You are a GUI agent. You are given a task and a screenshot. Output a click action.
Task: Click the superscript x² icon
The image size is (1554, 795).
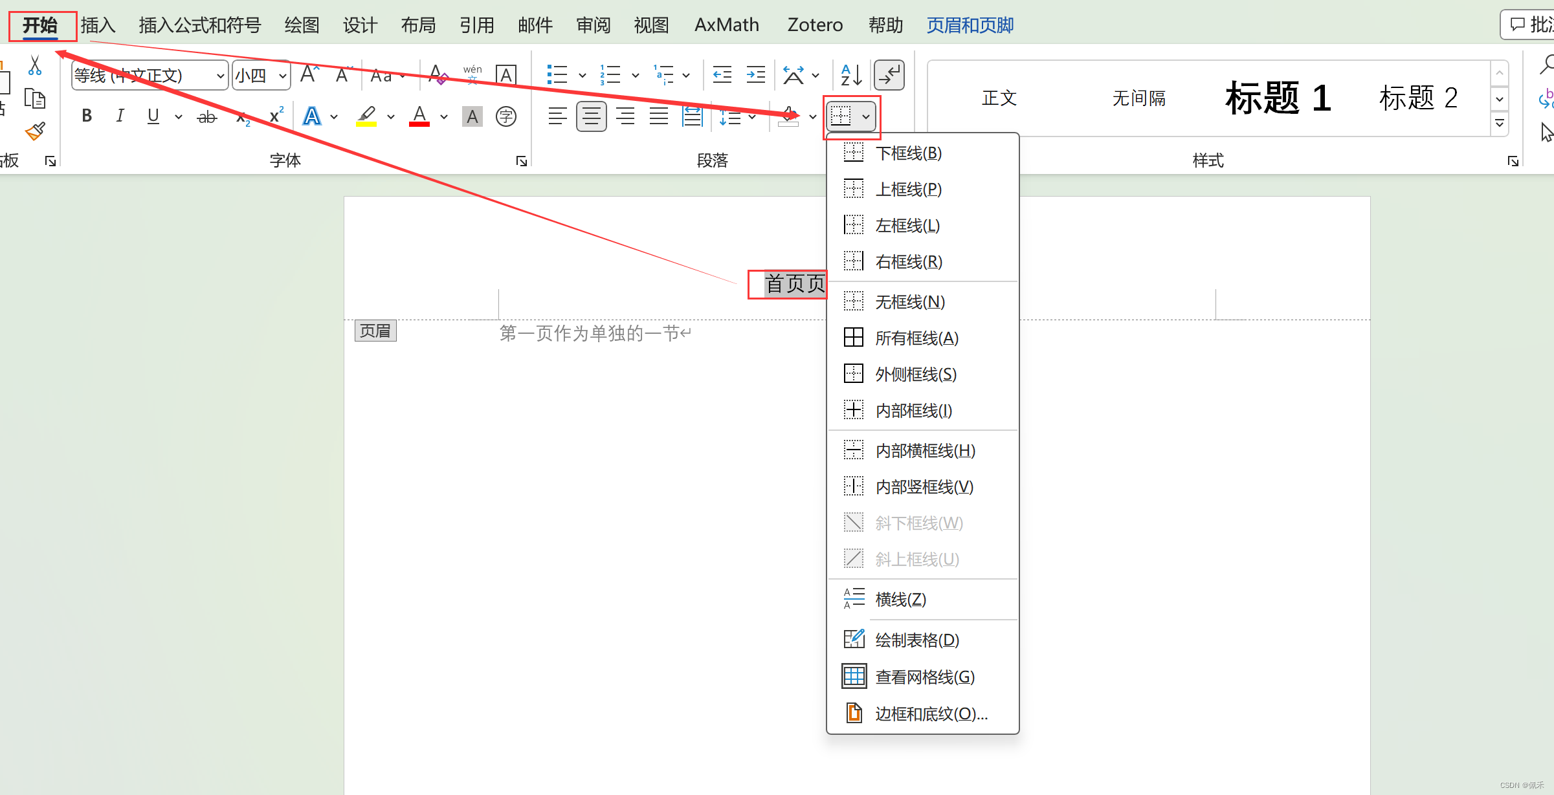pos(276,116)
